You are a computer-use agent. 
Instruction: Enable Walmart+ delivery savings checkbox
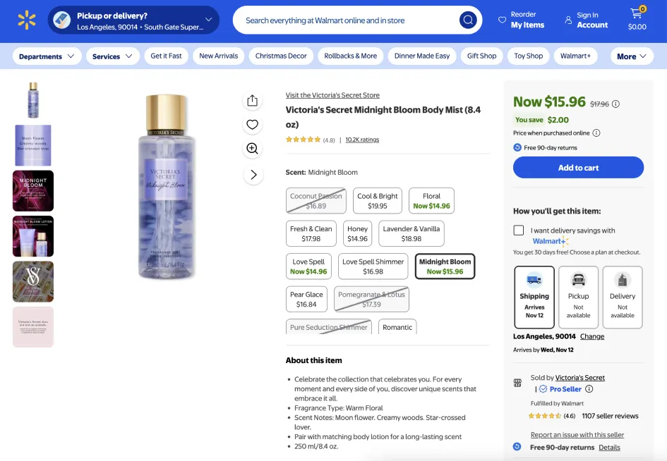(x=519, y=230)
